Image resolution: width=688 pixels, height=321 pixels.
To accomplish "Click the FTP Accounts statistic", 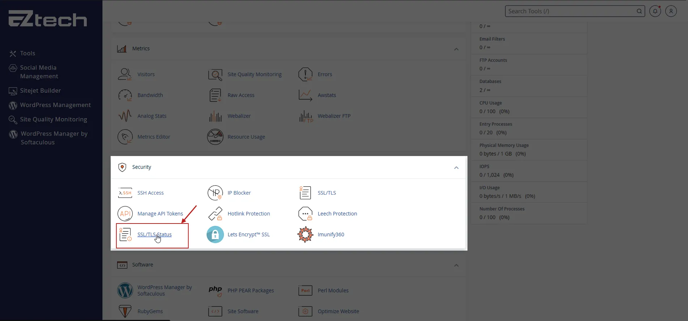I will 529,65.
